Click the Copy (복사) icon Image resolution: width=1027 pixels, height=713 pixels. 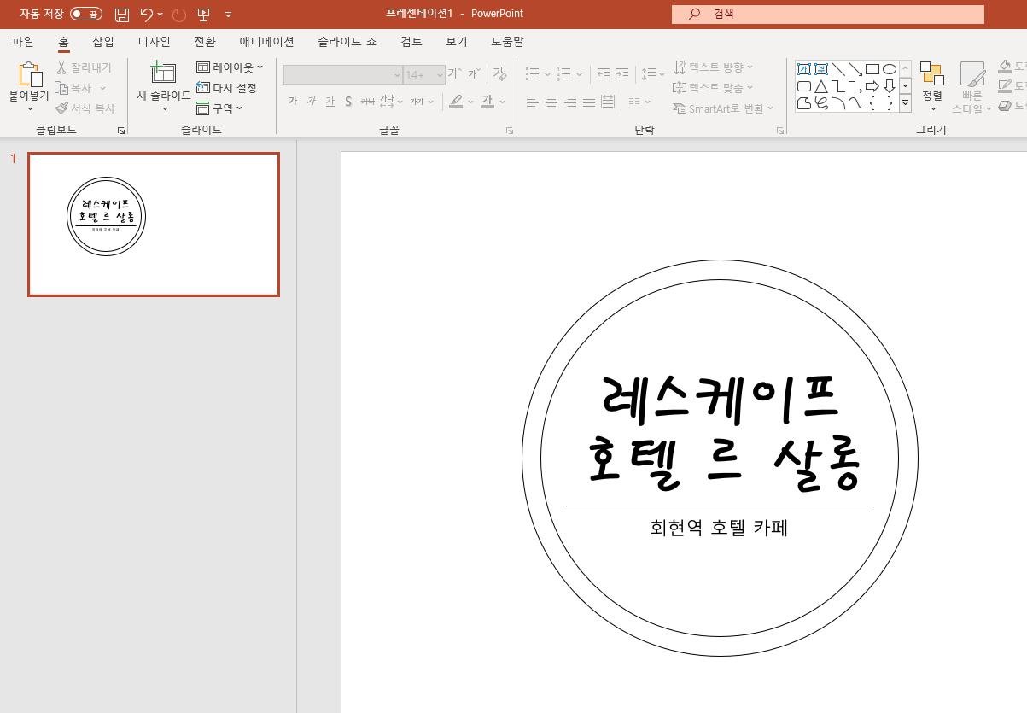tap(61, 88)
